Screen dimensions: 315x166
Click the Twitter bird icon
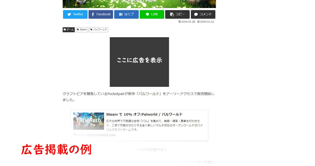click(69, 14)
